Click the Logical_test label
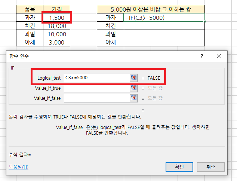This screenshot has width=237, height=181. click(49, 78)
